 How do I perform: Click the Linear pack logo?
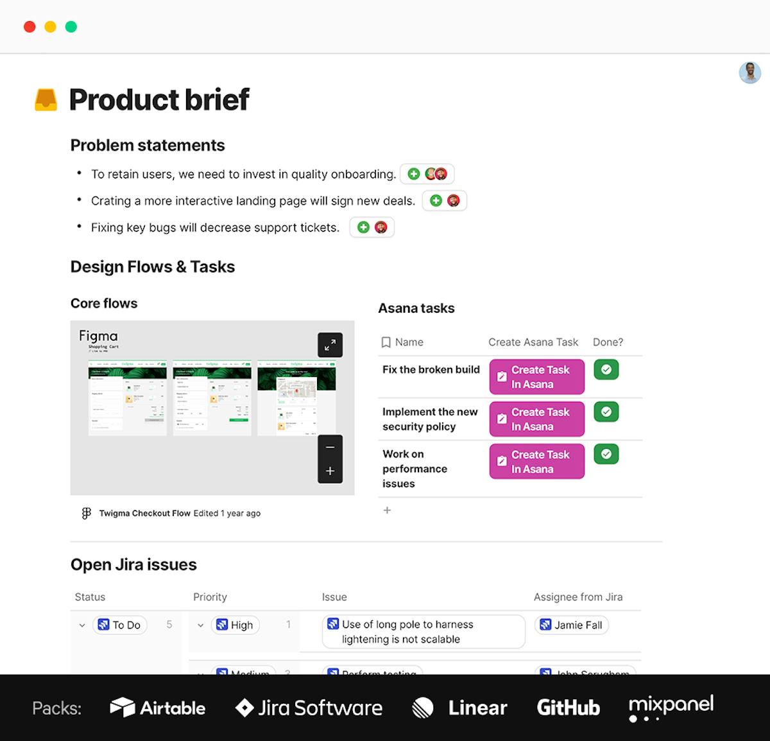422,708
